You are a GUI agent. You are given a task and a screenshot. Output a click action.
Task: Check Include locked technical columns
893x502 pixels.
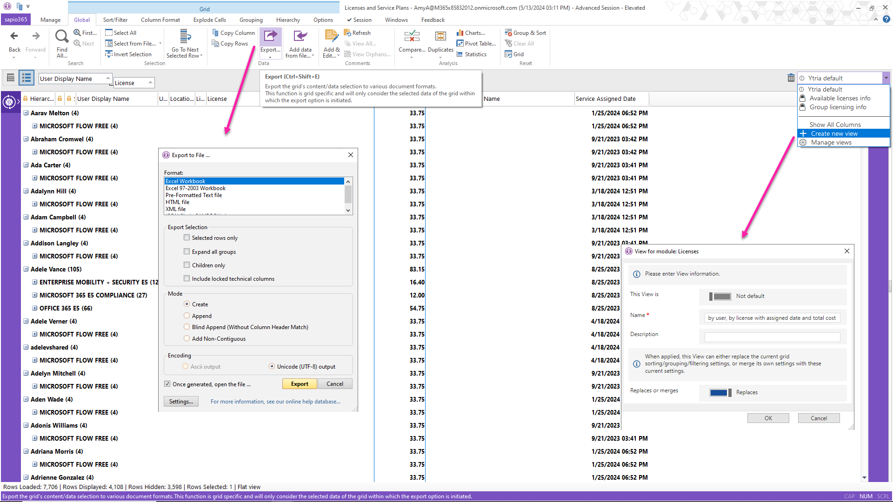[187, 278]
